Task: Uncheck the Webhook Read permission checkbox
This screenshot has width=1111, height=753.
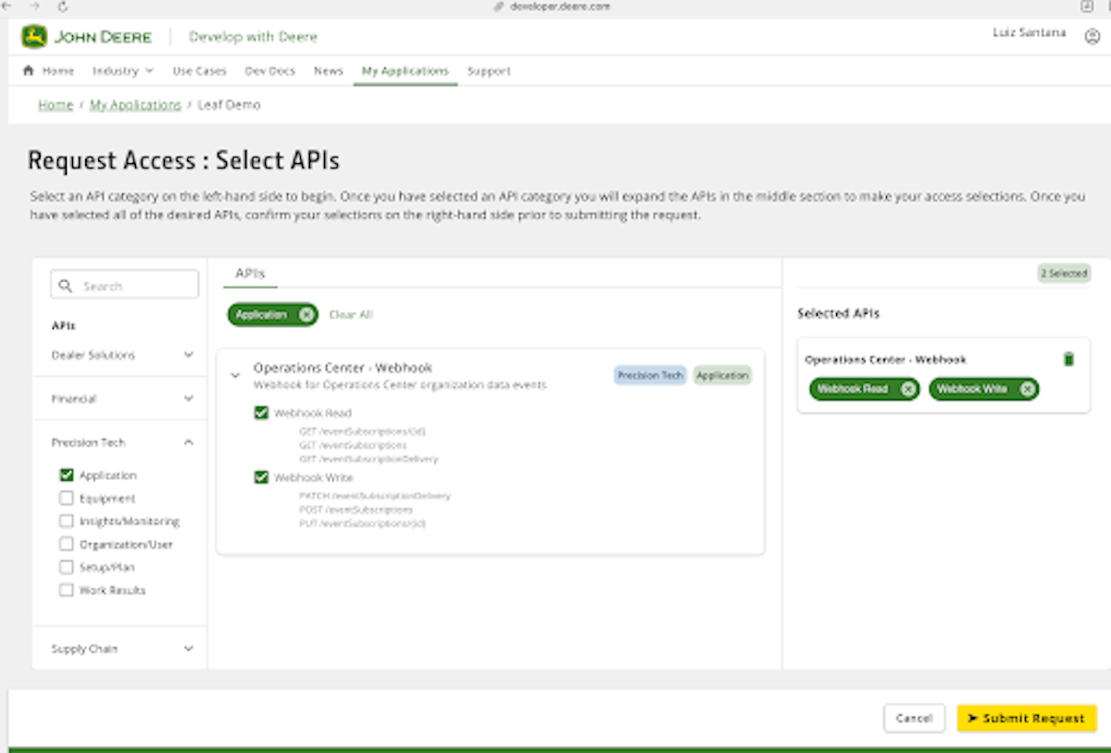Action: 261,413
